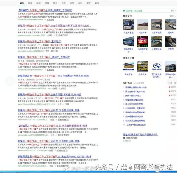
Task: Click the 出租车空车灯 caption link
Action: pos(143,50)
